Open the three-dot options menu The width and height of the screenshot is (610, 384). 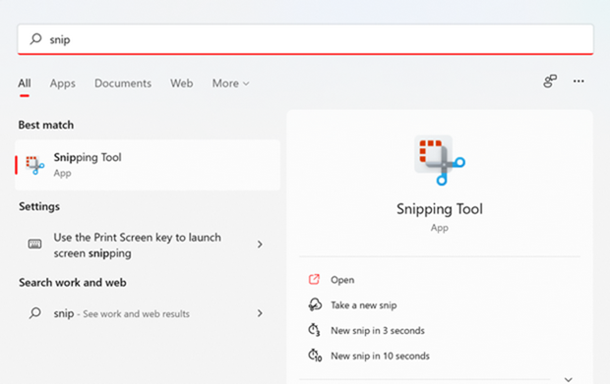click(579, 82)
